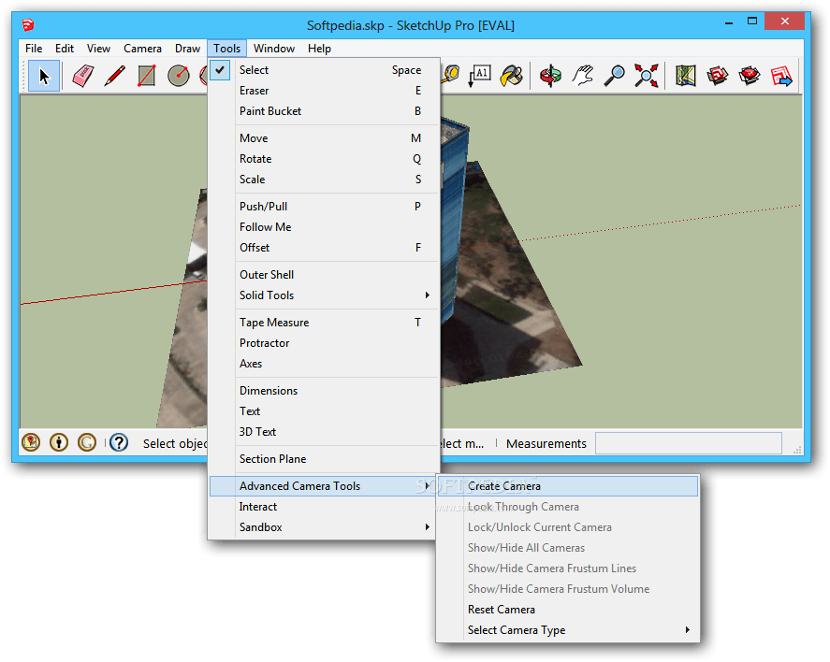
Task: Activate the Pan hand tool
Action: point(583,76)
